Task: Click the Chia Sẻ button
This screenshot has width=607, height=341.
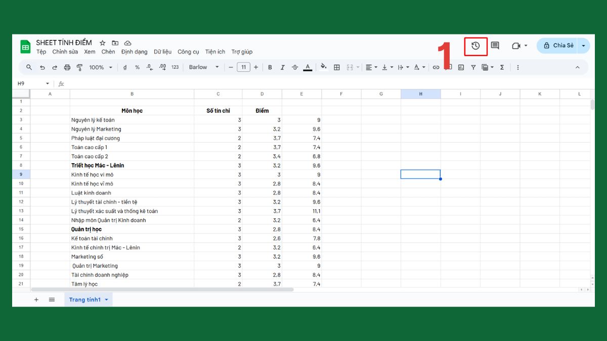Action: [x=558, y=45]
